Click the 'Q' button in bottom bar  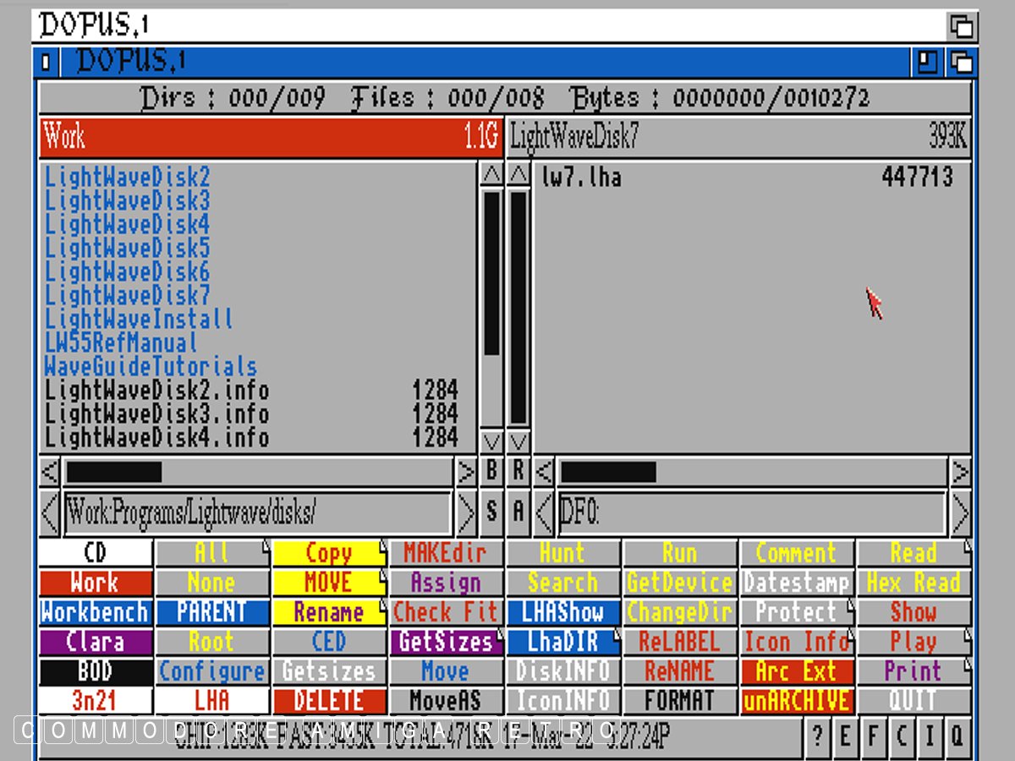(x=957, y=736)
